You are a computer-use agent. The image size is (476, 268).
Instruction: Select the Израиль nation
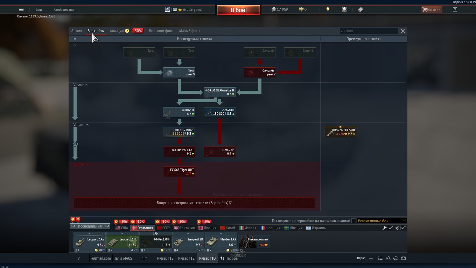(x=316, y=228)
